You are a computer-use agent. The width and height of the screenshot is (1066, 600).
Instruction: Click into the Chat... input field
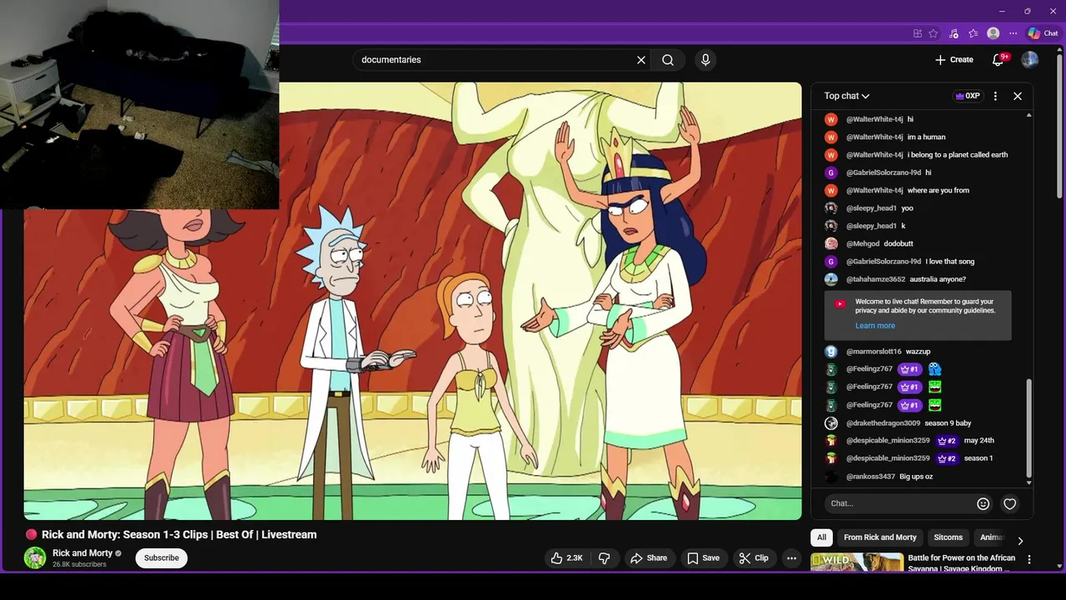click(x=901, y=503)
